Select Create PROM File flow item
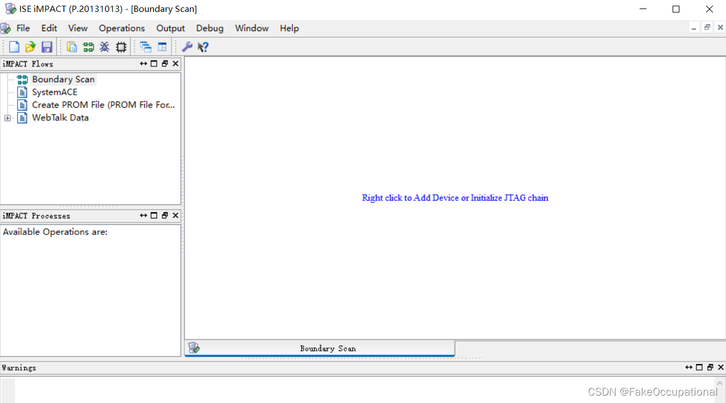Viewport: 726px width, 403px height. coord(103,105)
